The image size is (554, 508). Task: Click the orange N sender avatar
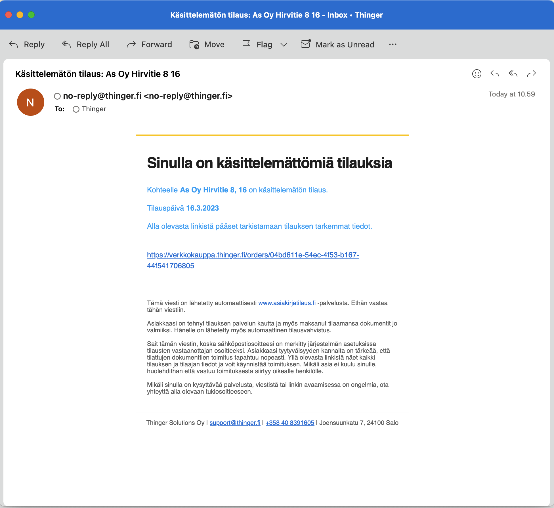pyautogui.click(x=30, y=102)
